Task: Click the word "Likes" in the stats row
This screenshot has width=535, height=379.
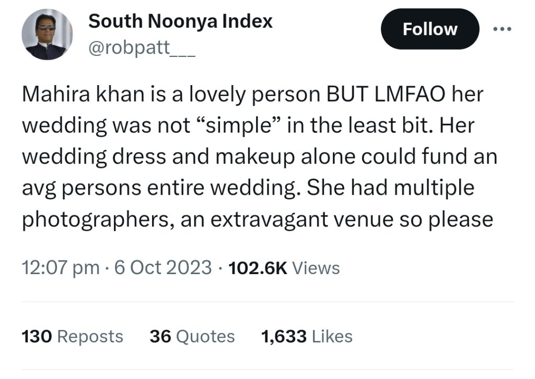Action: (x=332, y=336)
